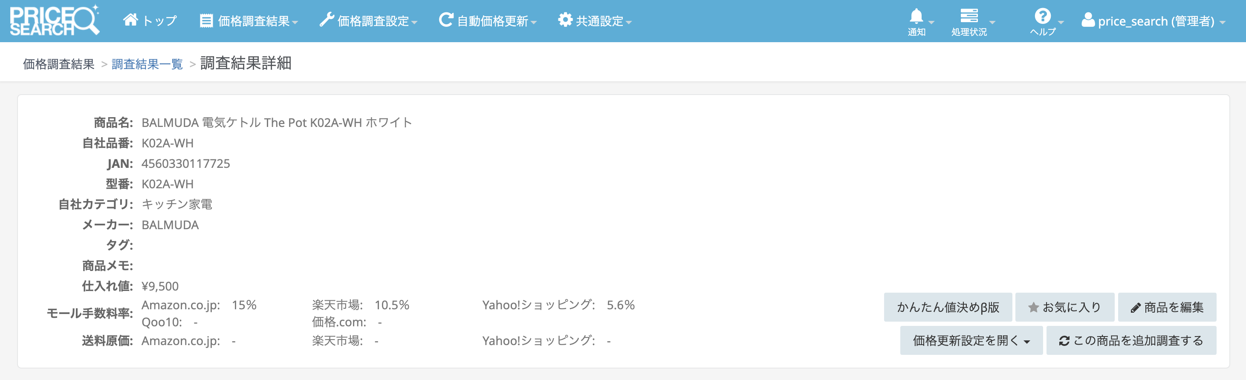Open the ヘルプ question mark icon
The image size is (1246, 380).
[x=1042, y=17]
